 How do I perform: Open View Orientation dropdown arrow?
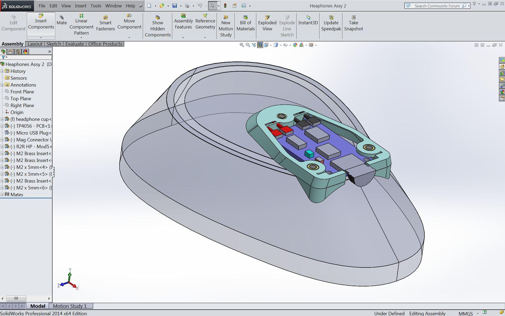pyautogui.click(x=271, y=45)
